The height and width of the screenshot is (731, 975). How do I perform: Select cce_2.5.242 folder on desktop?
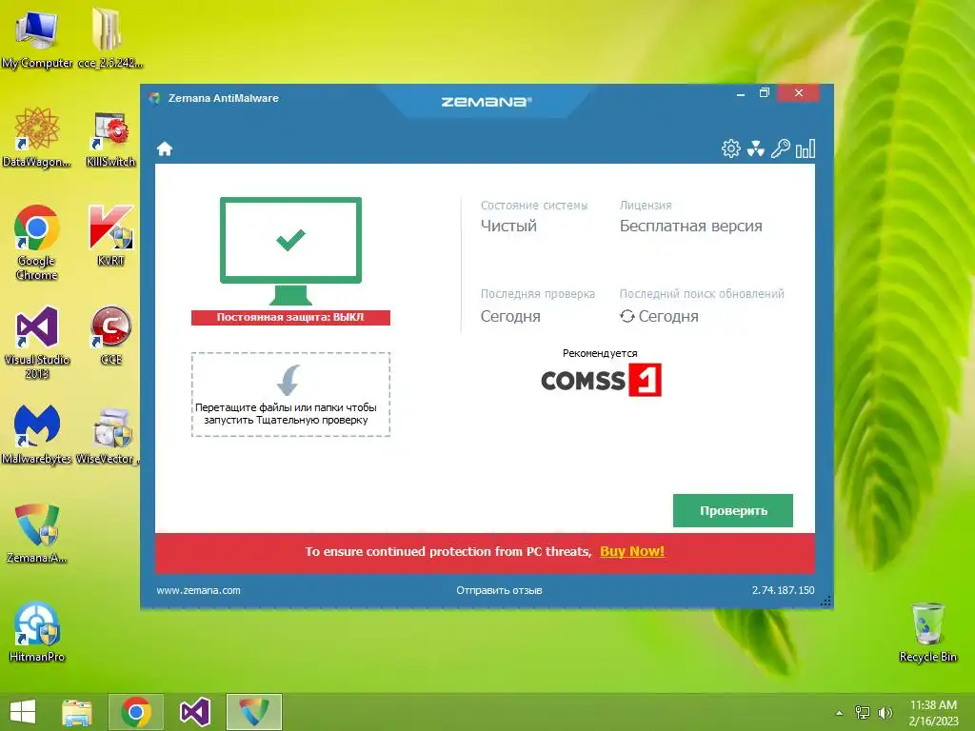pos(110,38)
